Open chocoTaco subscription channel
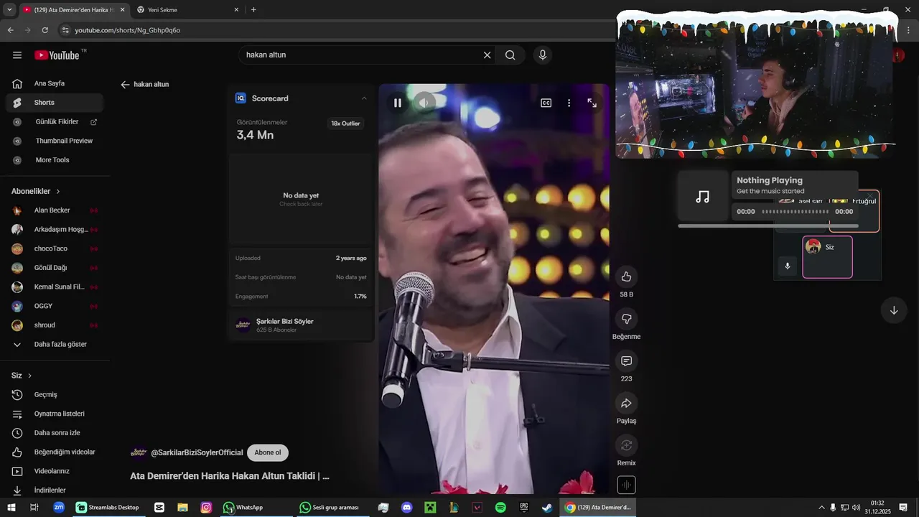919x517 pixels. click(55, 248)
